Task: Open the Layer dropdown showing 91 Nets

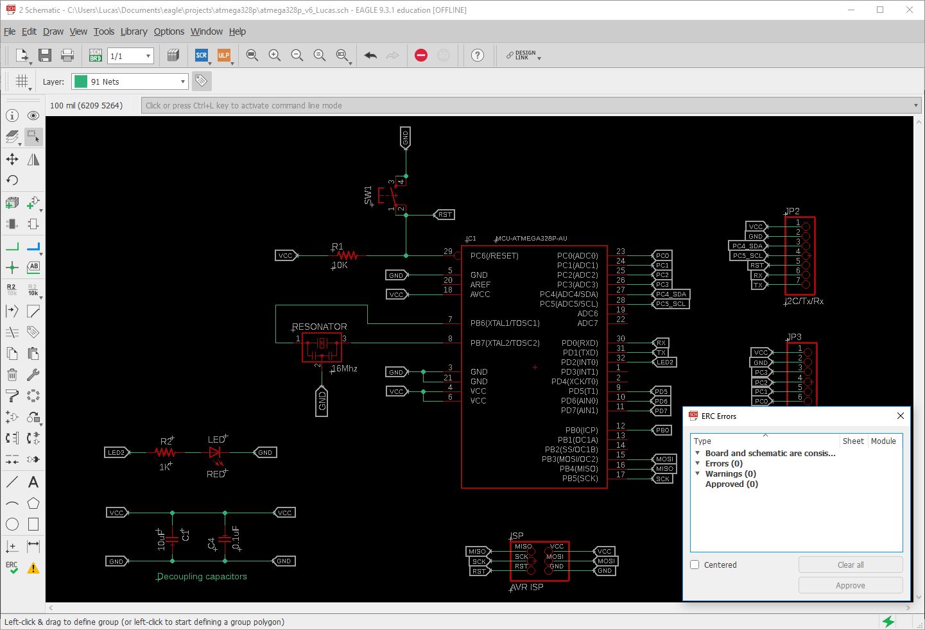Action: (x=130, y=81)
